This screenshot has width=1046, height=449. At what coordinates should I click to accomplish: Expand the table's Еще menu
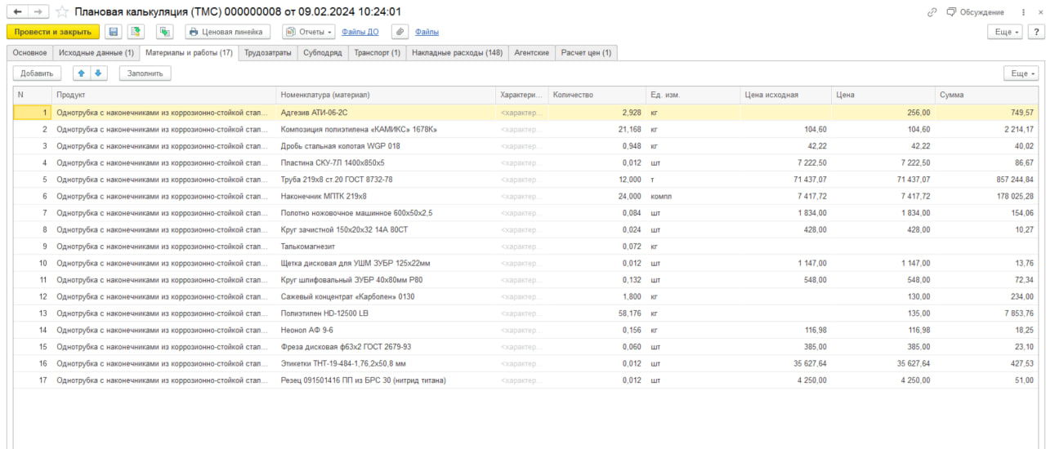coord(1021,73)
